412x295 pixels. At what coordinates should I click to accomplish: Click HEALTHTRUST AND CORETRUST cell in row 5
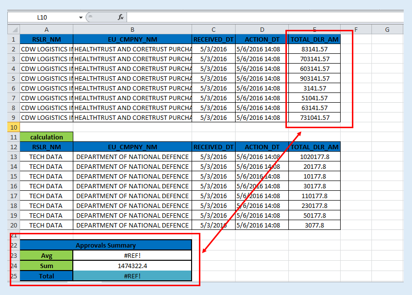click(132, 79)
